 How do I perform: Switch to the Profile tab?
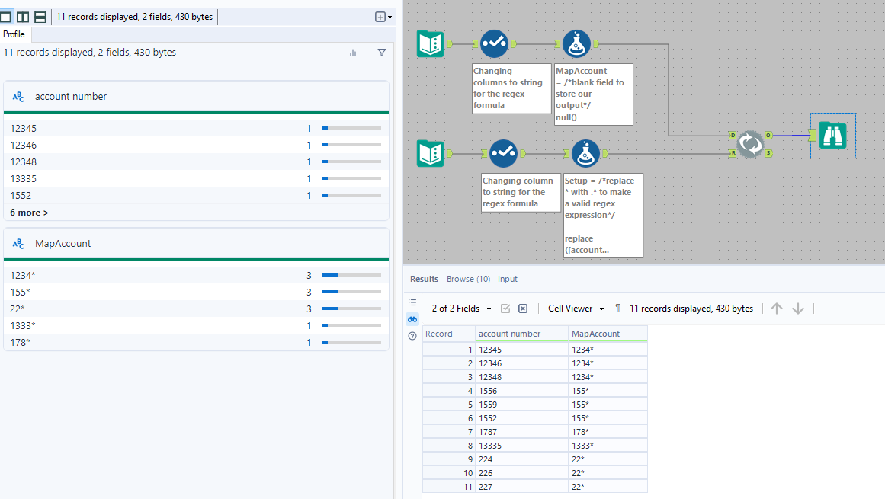[14, 34]
